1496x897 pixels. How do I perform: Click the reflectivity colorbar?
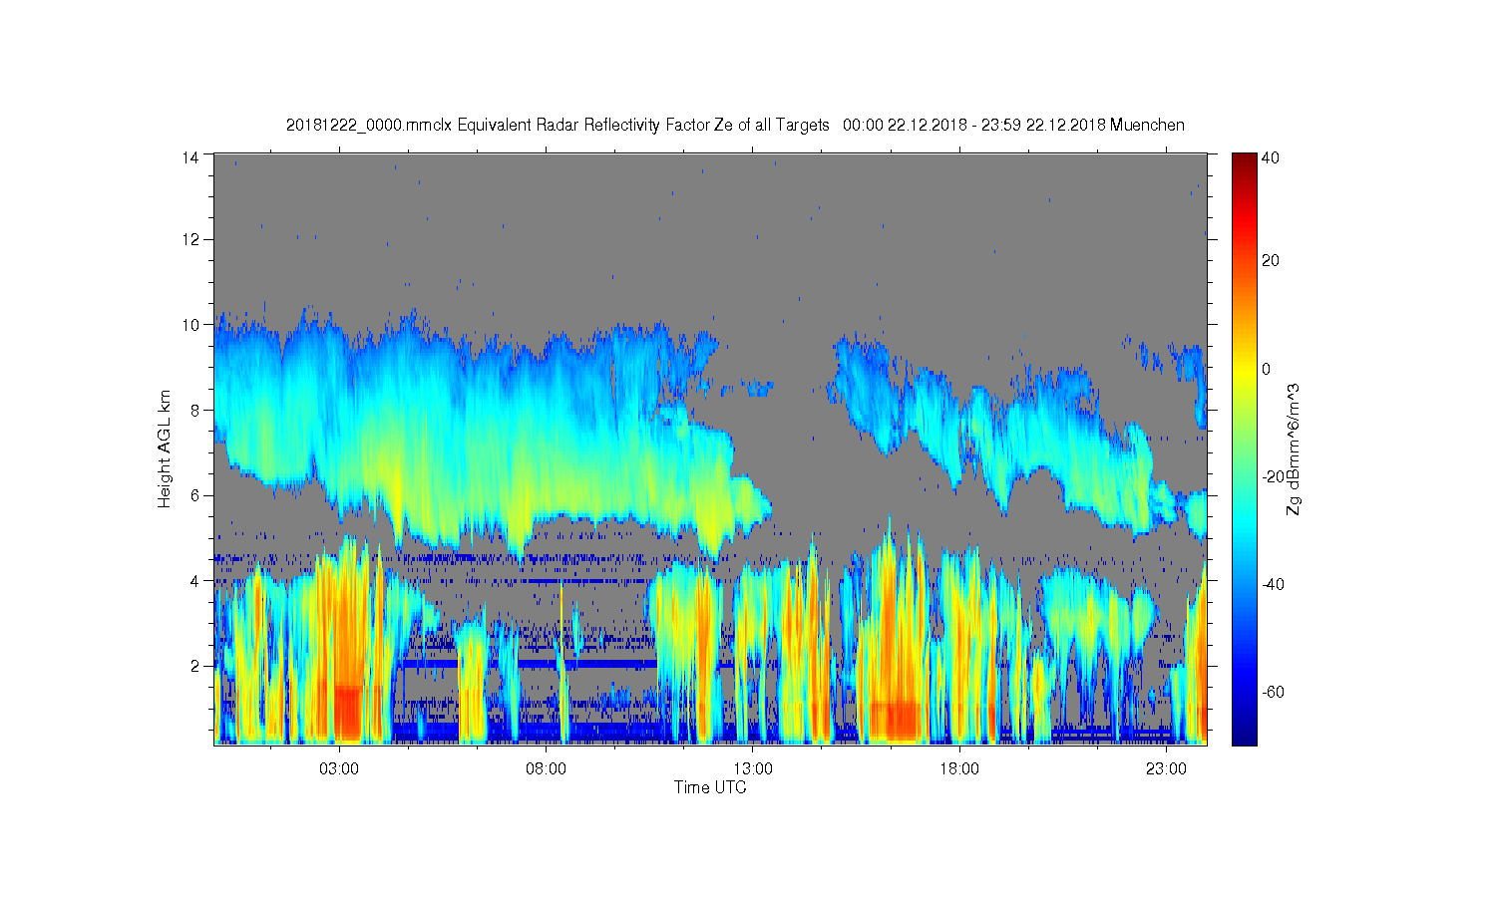1244,448
